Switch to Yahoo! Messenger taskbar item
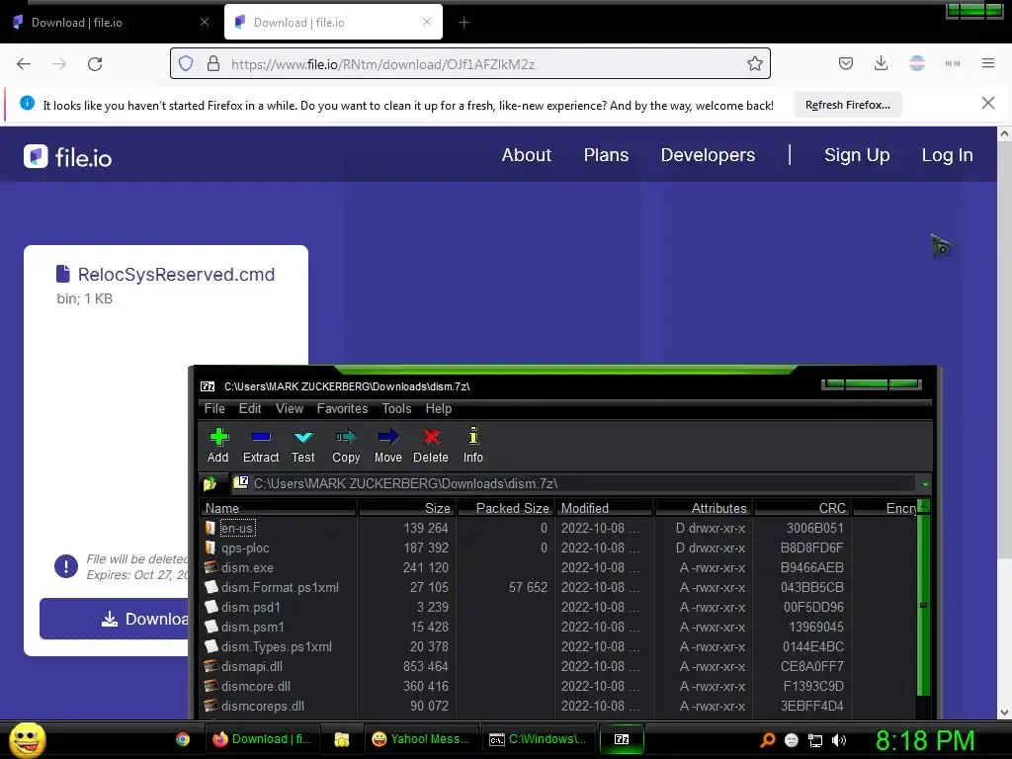 (x=421, y=739)
